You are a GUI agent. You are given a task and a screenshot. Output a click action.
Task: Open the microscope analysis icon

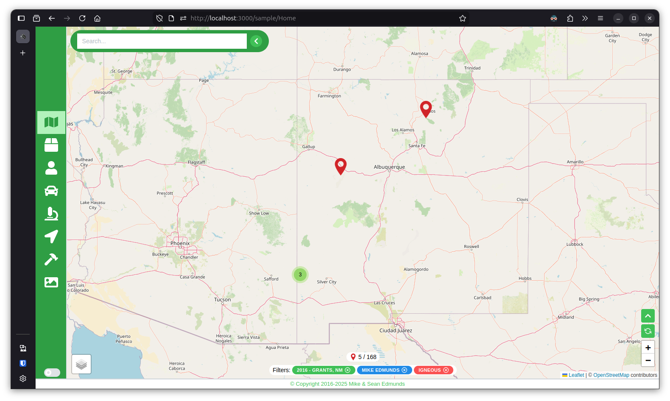[51, 214]
